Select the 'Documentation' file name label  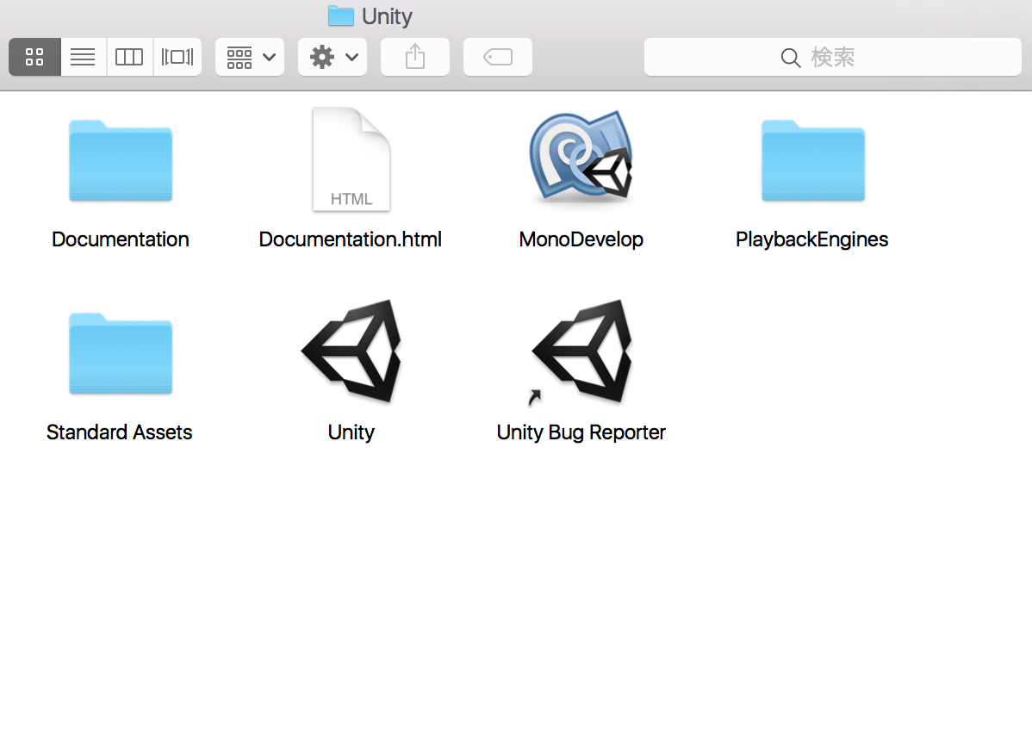121,239
